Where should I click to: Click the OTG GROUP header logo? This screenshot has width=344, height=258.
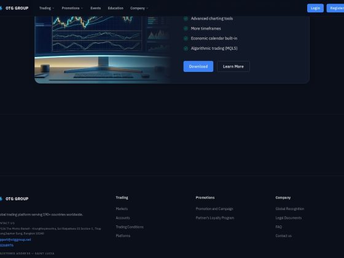14,8
